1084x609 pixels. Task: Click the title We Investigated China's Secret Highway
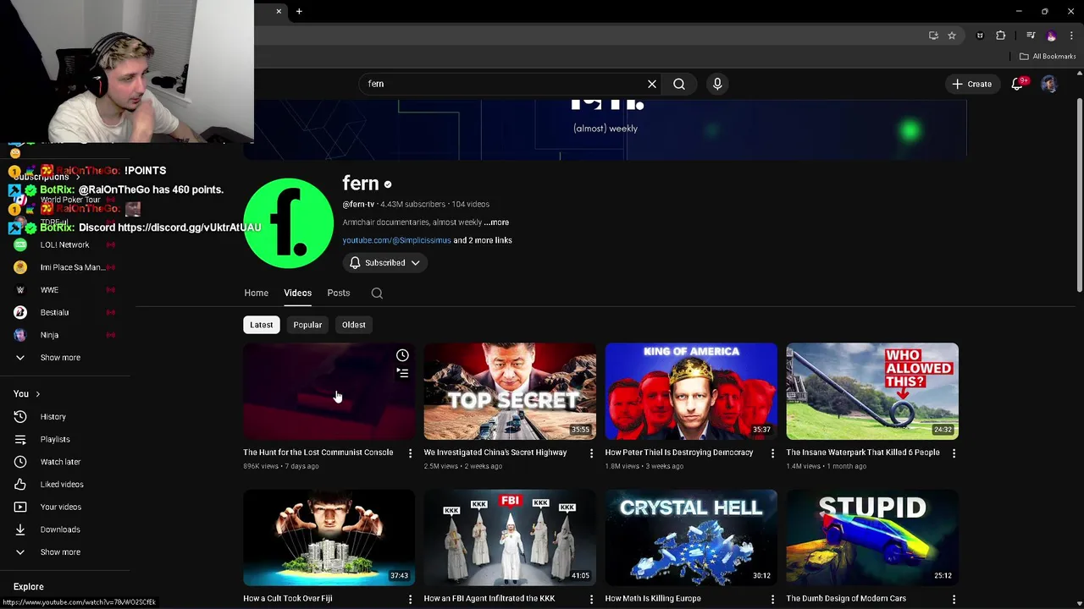495,453
